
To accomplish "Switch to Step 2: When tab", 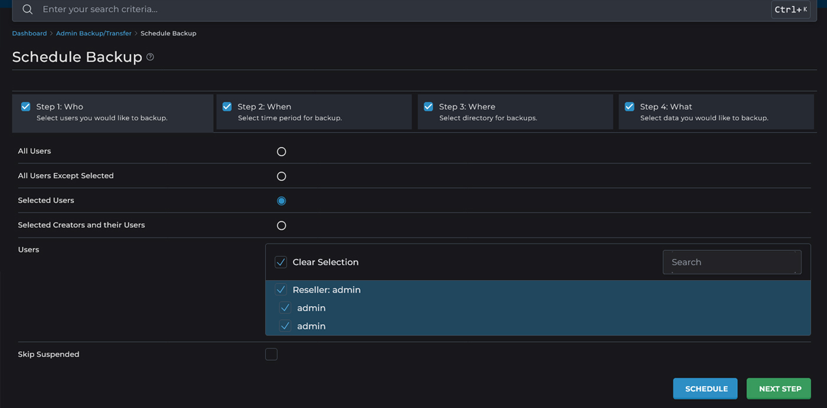I will tap(314, 112).
